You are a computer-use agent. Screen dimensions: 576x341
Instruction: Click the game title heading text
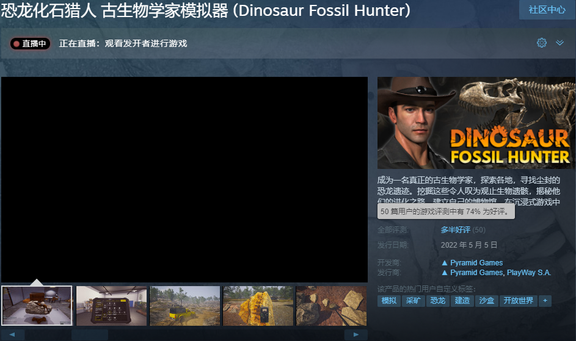(206, 10)
